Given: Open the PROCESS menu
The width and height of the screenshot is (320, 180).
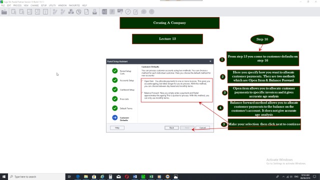Looking at the screenshot, I should [17, 5].
